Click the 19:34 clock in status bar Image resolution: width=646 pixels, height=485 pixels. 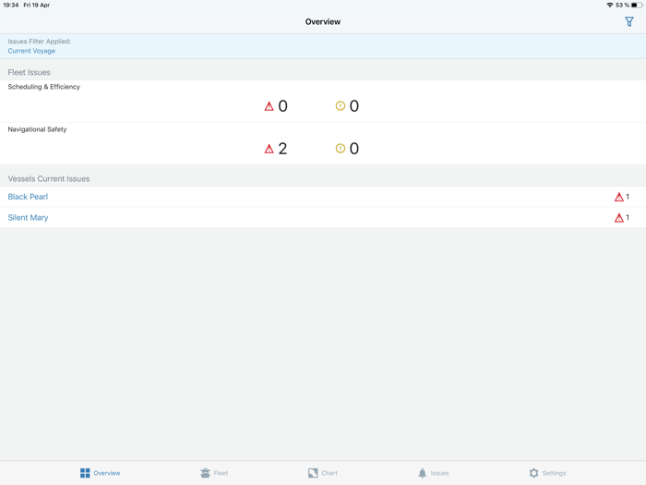(11, 5)
